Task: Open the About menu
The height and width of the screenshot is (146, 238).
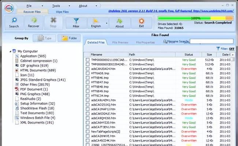Action: [x=83, y=6]
